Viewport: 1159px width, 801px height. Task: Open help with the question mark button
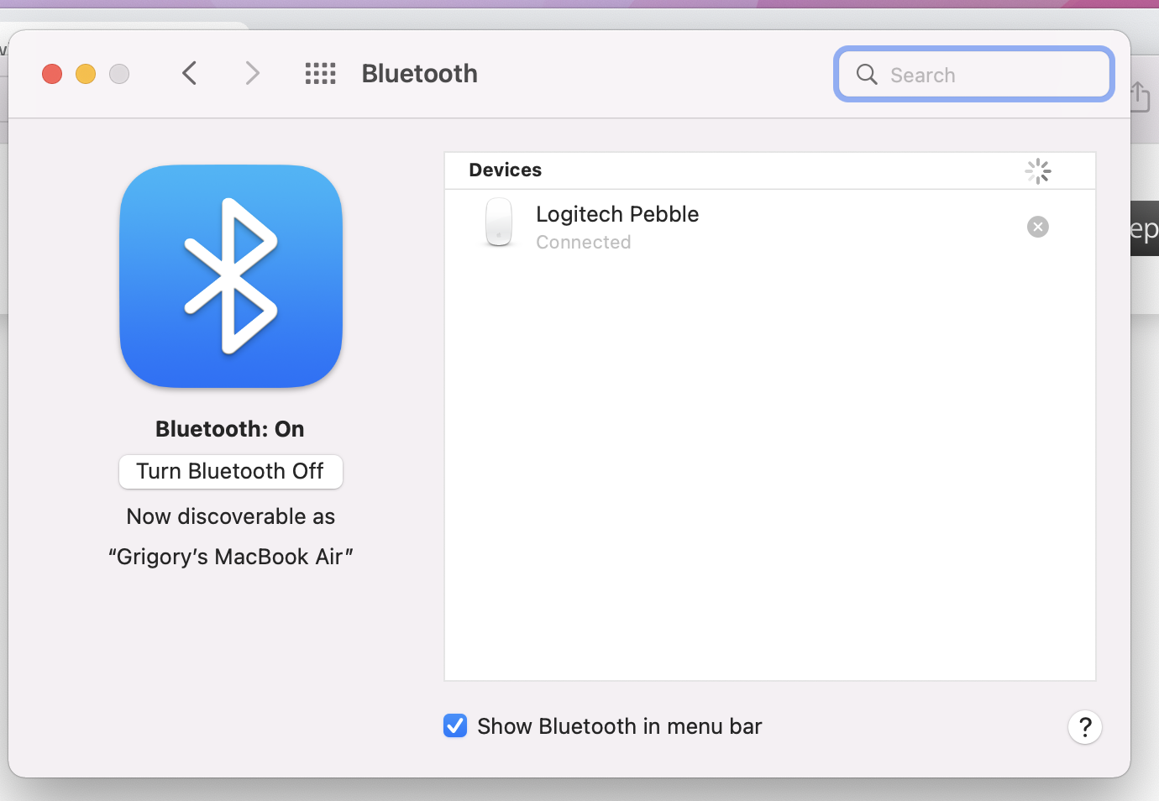pyautogui.click(x=1085, y=727)
